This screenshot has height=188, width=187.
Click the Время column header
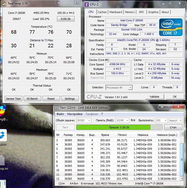105,135
